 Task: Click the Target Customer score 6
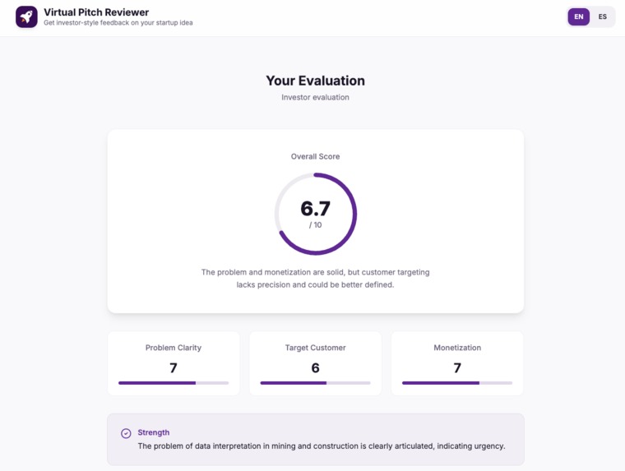click(315, 367)
